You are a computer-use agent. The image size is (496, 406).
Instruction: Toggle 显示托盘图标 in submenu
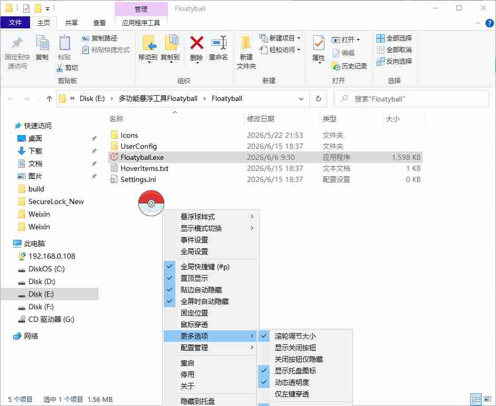coord(305,371)
